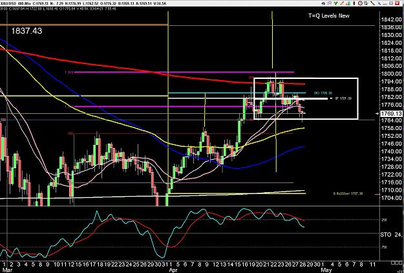Image resolution: width=404 pixels, height=273 pixels.
Task: Click the 1818.00 price axis label
Action: 391,50
